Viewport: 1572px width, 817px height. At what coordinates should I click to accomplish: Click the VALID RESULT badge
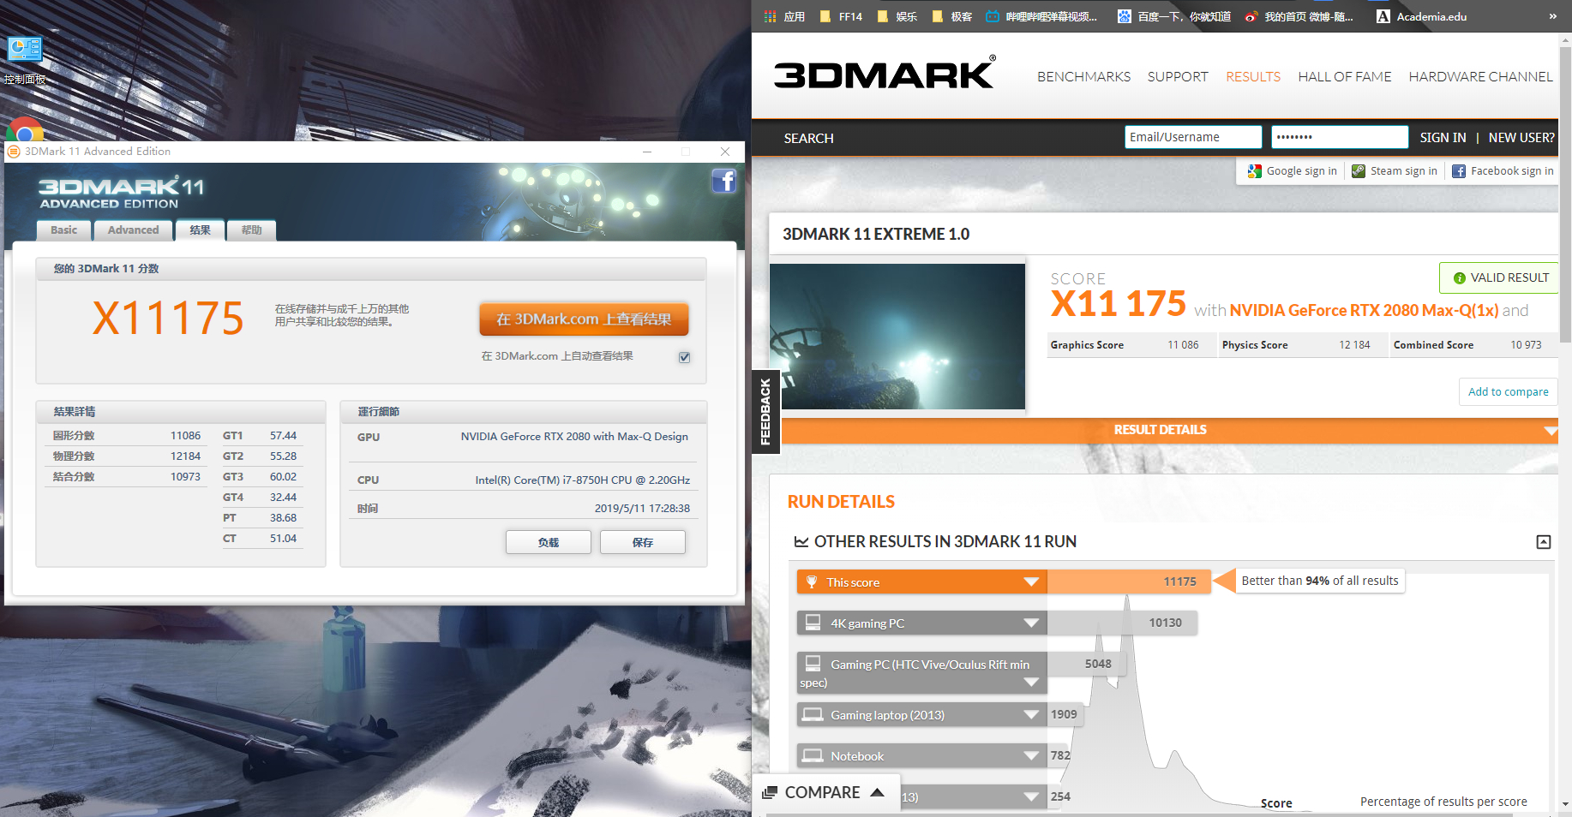coord(1501,277)
